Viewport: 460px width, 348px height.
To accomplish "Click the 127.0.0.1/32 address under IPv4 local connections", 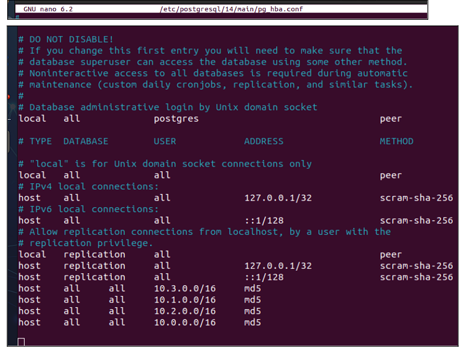I will [278, 198].
